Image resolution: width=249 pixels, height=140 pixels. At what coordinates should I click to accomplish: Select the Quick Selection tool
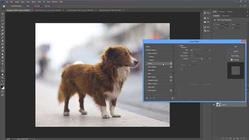[2, 24]
